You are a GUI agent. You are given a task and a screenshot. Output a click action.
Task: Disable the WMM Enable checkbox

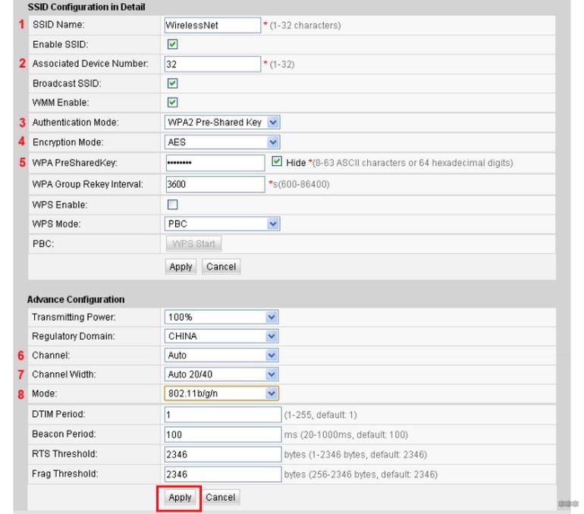(x=172, y=102)
